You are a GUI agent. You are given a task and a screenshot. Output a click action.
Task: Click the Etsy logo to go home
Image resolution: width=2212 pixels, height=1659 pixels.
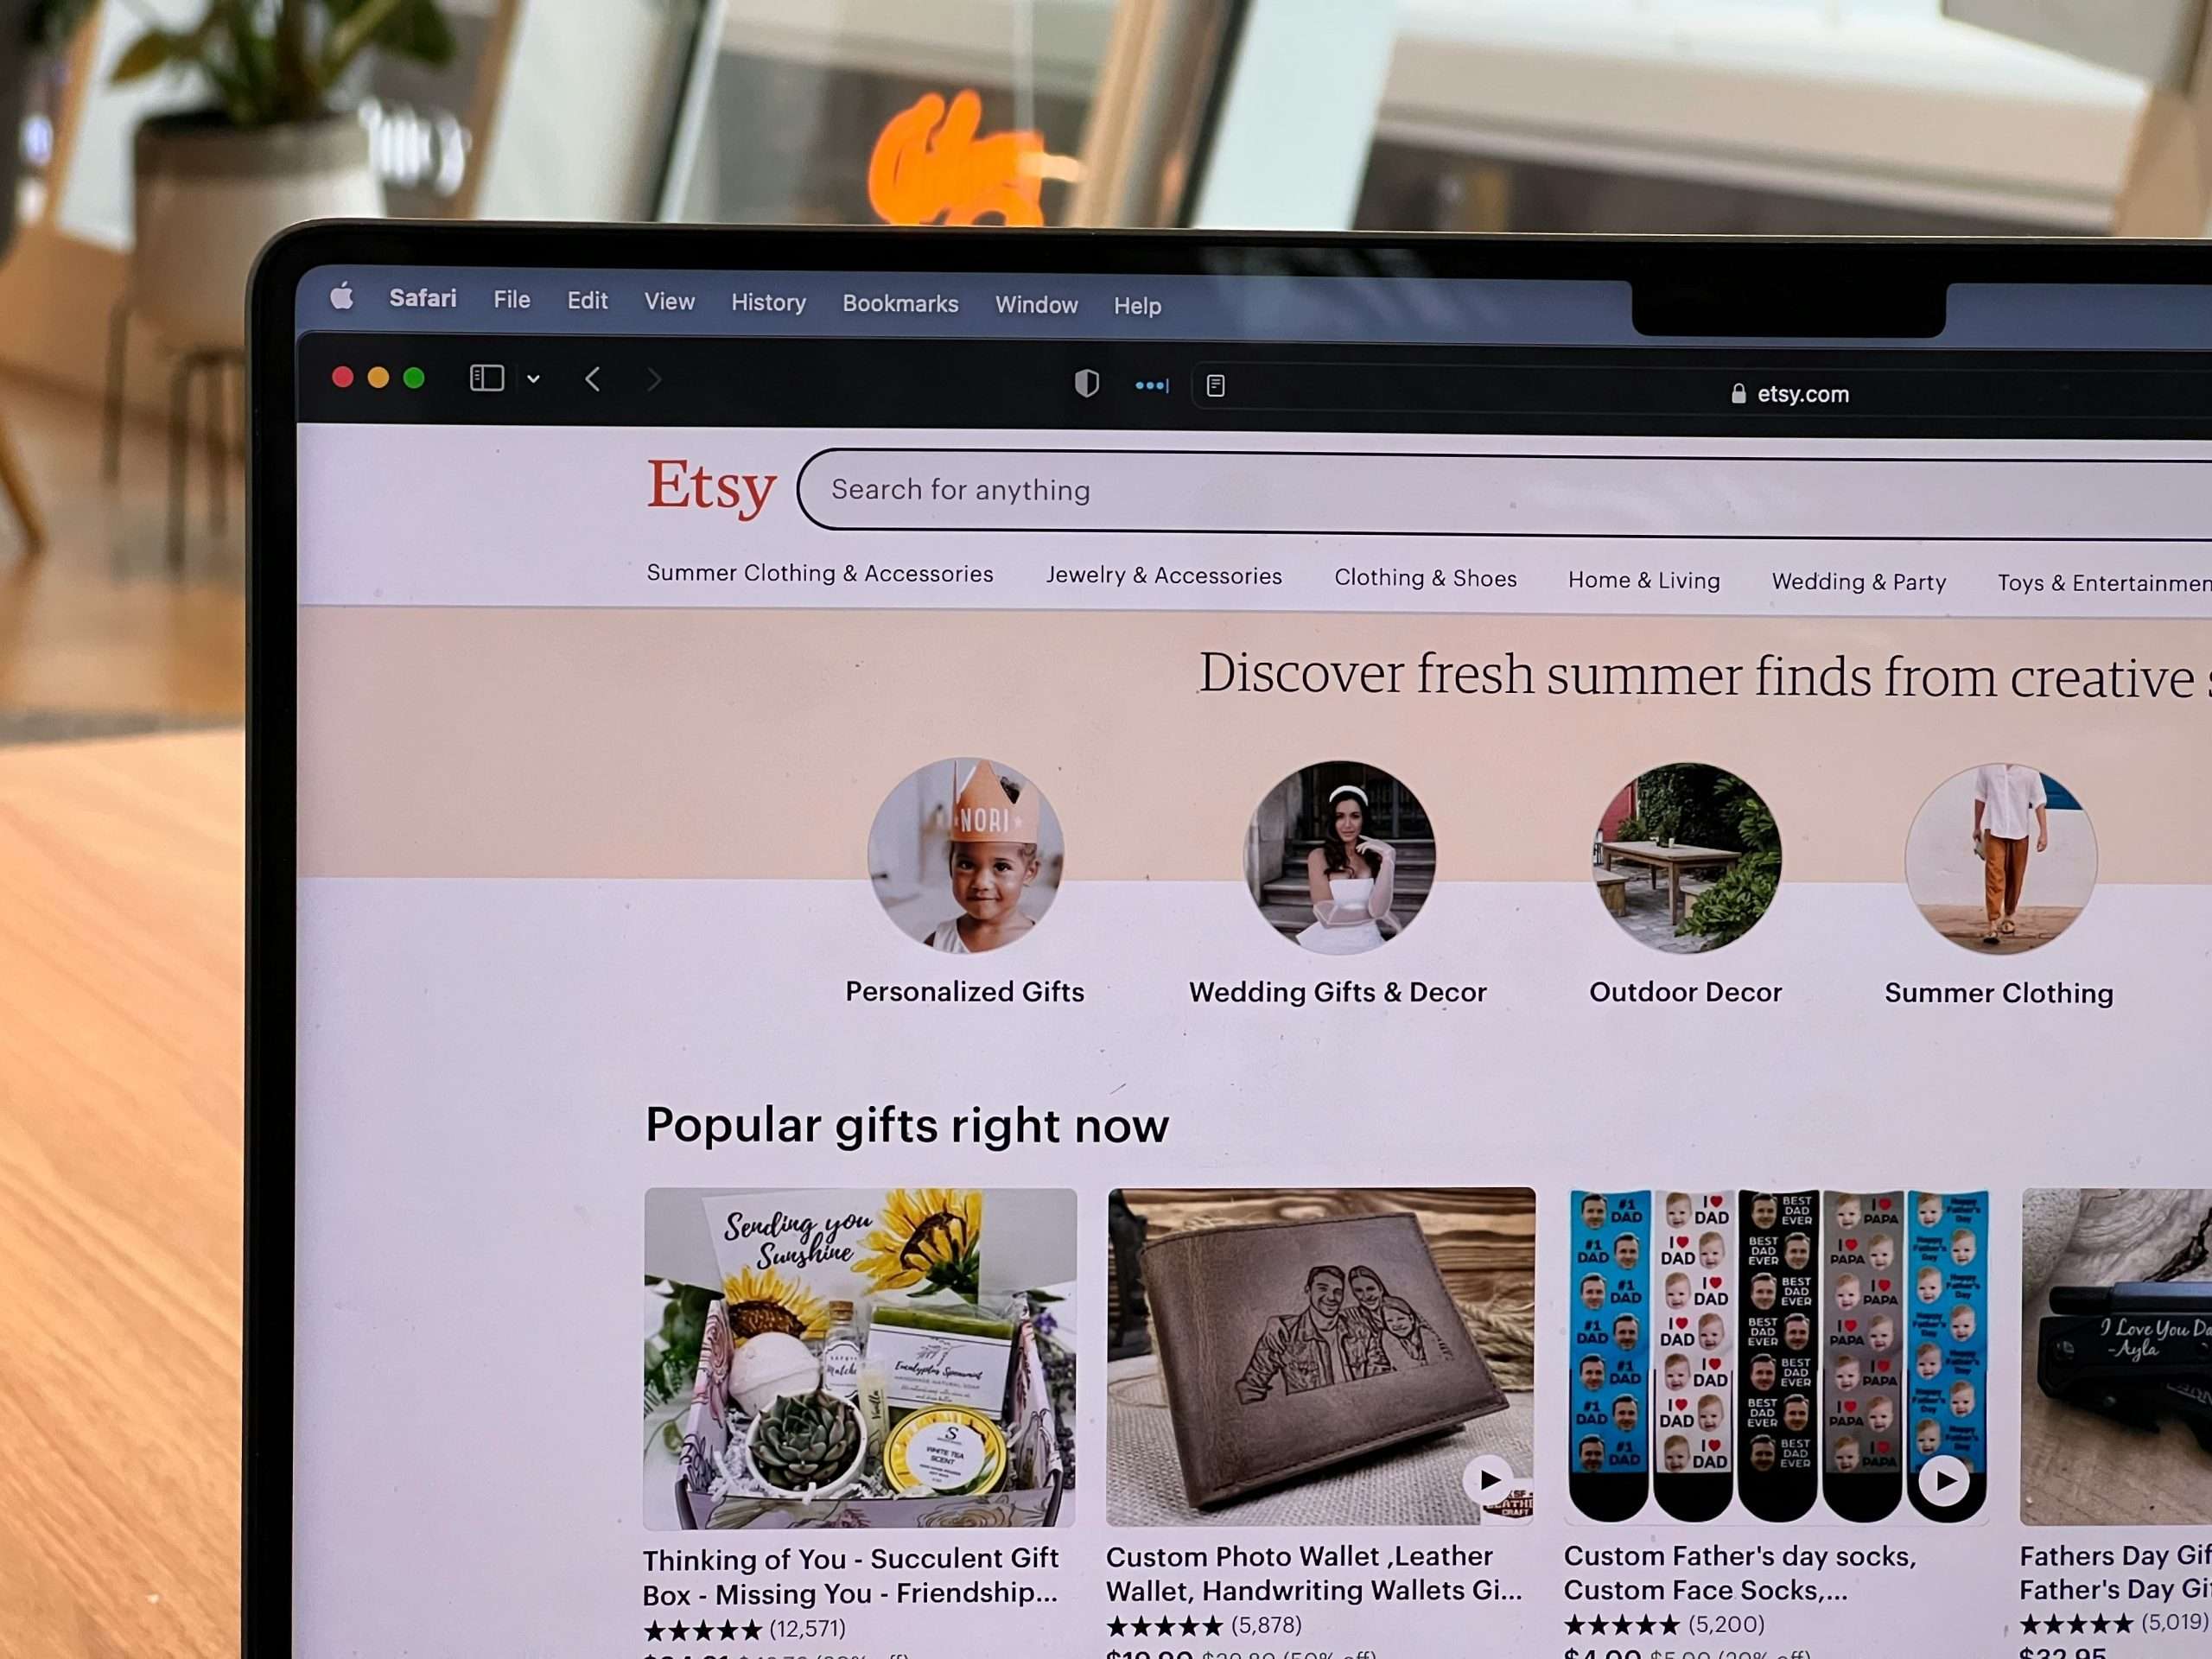pyautogui.click(x=709, y=488)
